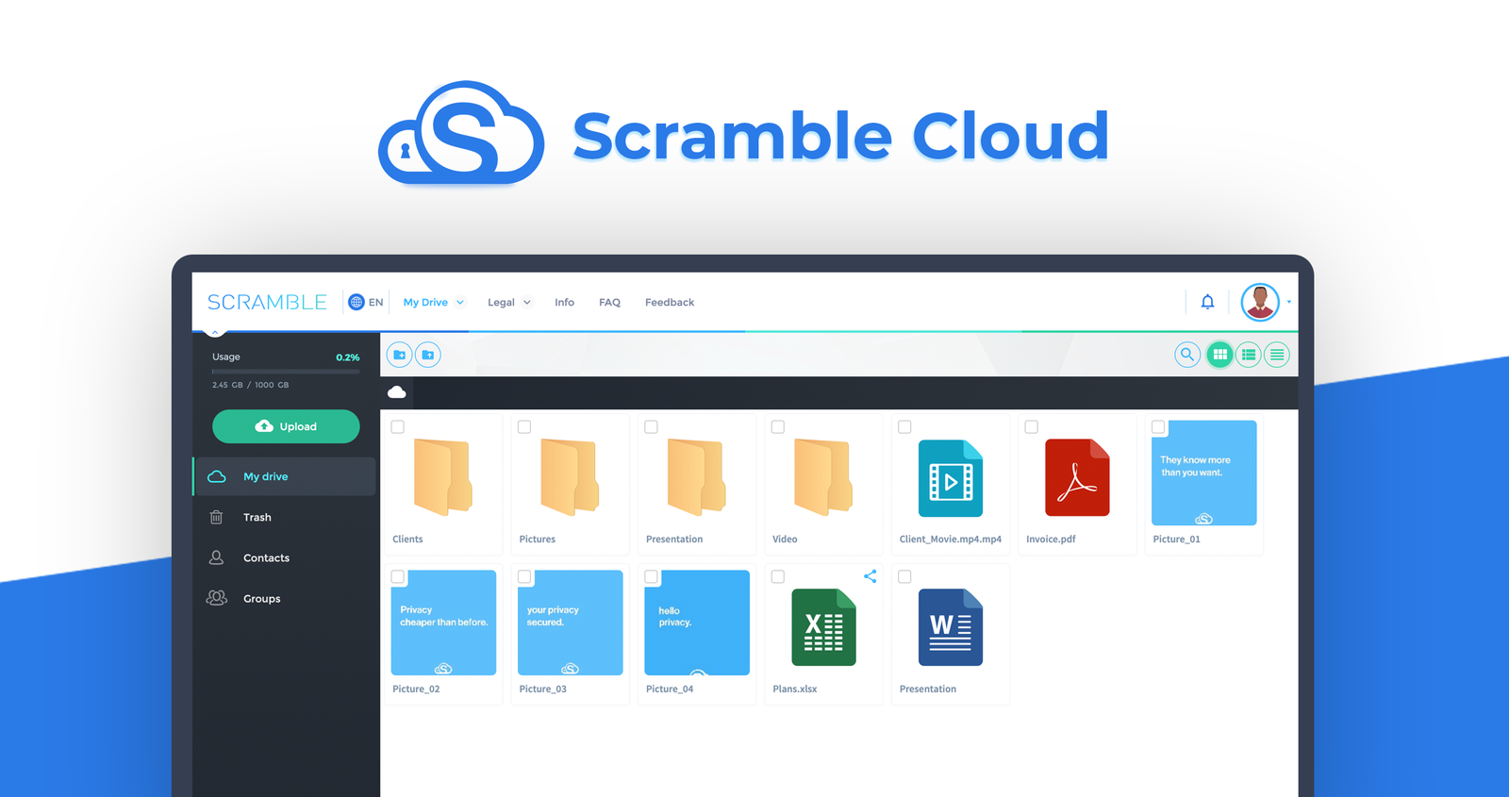Click the cloud root breadcrumb icon

[397, 392]
